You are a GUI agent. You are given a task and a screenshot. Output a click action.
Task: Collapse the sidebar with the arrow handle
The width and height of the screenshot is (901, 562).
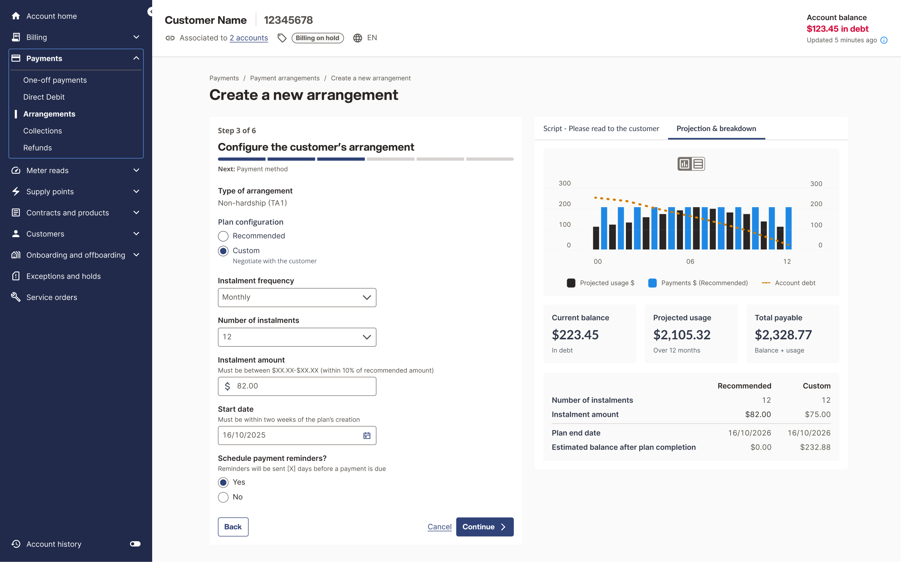click(150, 12)
